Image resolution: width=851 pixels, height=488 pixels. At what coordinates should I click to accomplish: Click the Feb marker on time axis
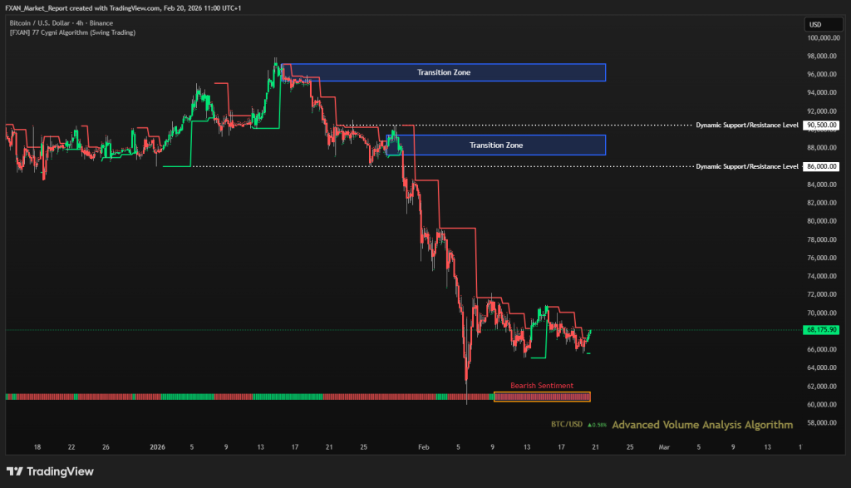[423, 446]
